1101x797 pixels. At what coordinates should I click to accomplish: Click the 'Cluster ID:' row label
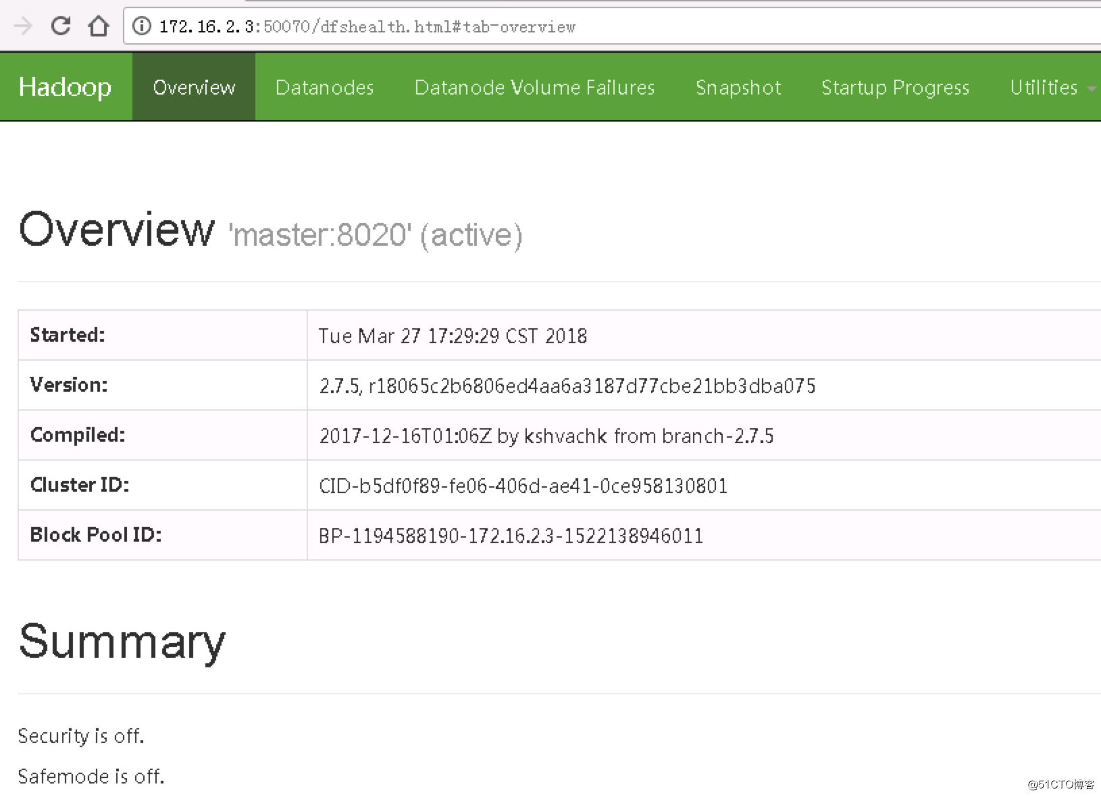(80, 485)
